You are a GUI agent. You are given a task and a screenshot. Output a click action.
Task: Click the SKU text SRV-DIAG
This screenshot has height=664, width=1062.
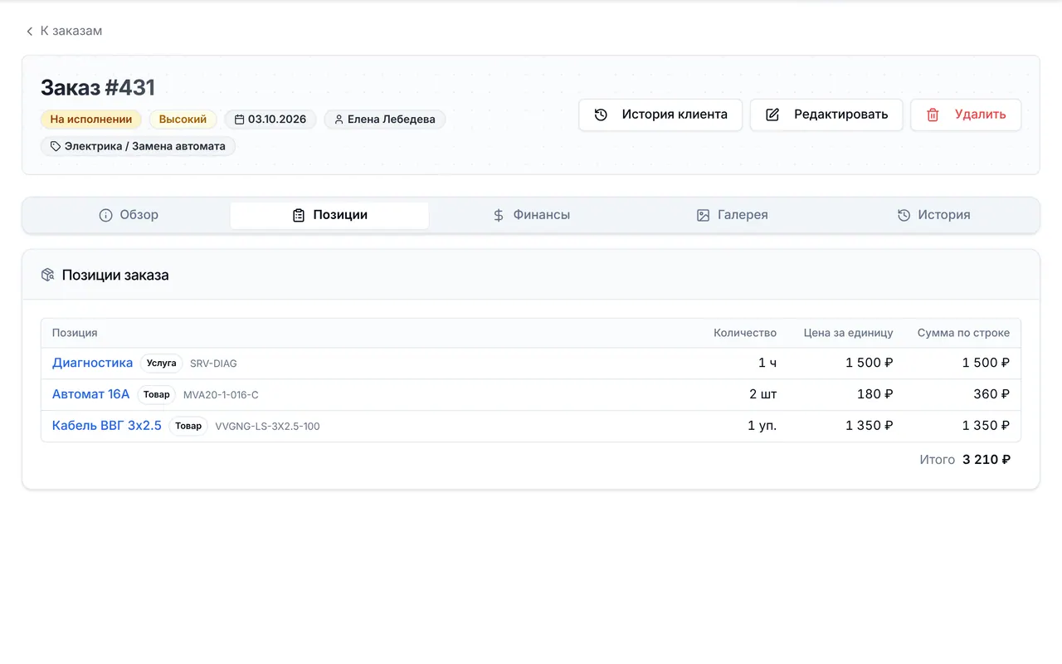(x=213, y=364)
